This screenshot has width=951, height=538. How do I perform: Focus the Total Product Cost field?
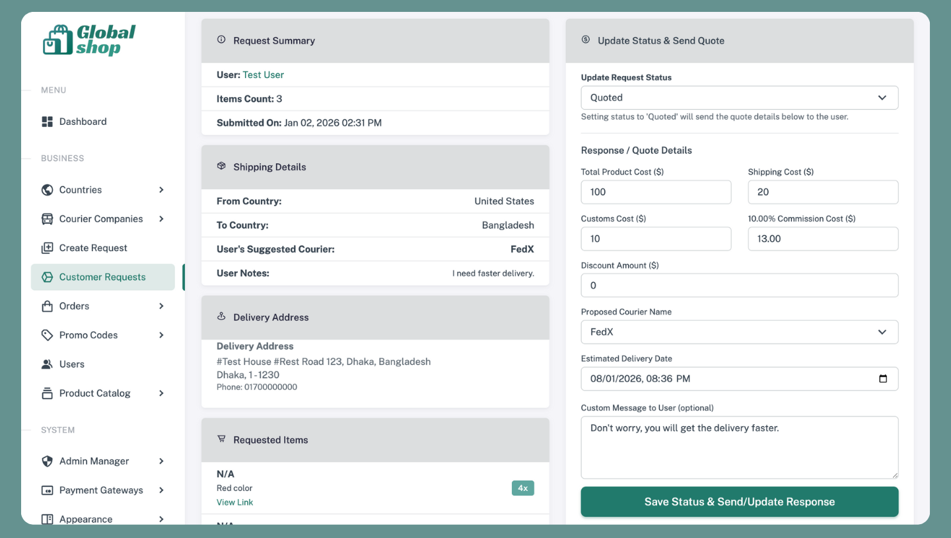pyautogui.click(x=656, y=192)
